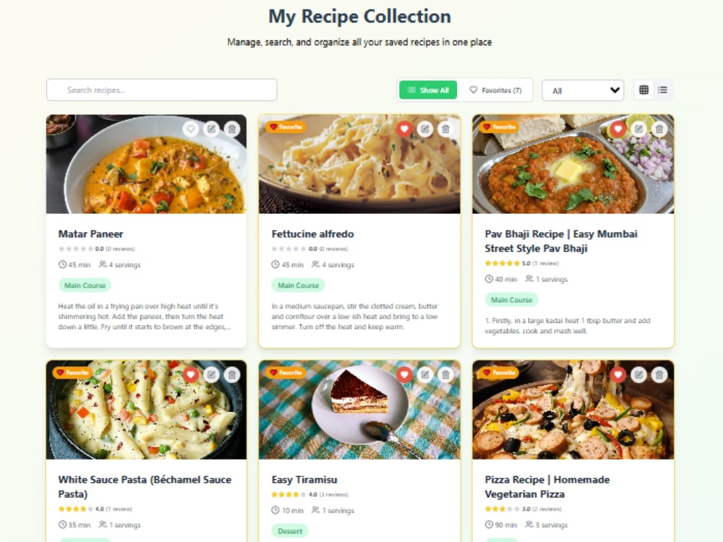This screenshot has width=723, height=542.
Task: Edit the Fettucine alfredo recipe
Action: 425,129
